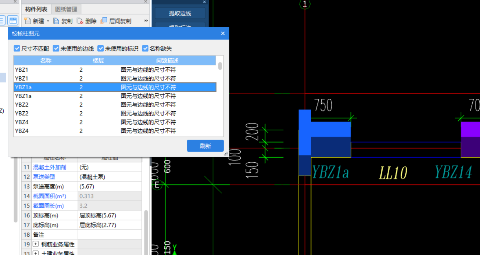Click the 混凝土泵 value cell

(x=110, y=177)
